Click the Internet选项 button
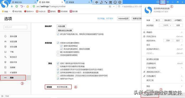This screenshot has width=185, height=98. (123, 19)
